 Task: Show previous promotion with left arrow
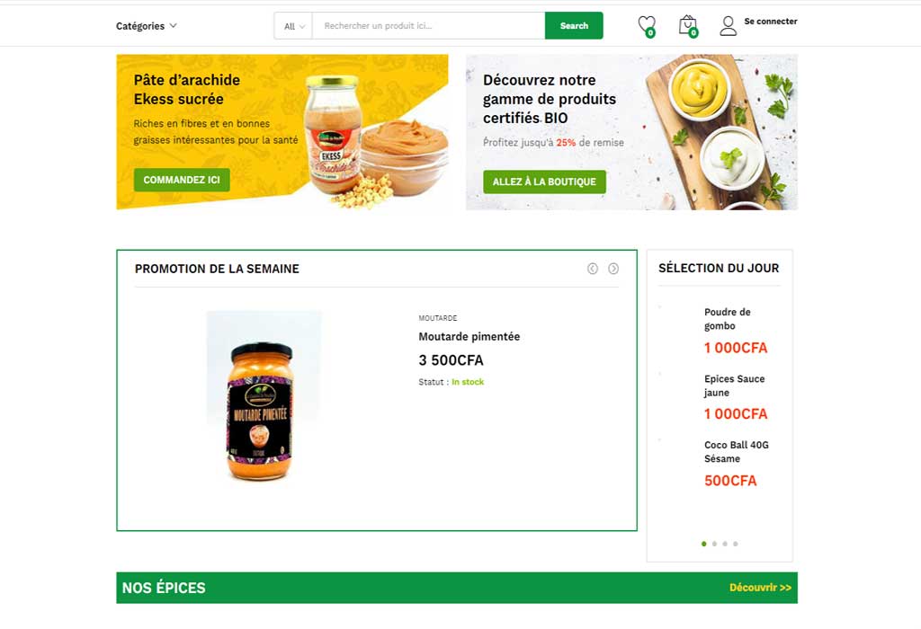pyautogui.click(x=592, y=269)
